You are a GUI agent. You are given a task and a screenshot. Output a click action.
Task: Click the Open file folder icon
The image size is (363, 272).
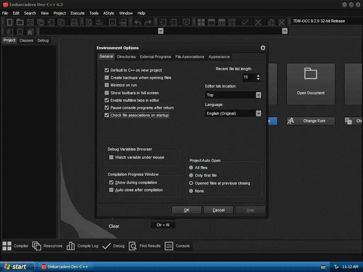[x=20, y=22]
